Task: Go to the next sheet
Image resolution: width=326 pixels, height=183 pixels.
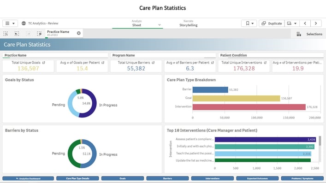Action: click(316, 24)
